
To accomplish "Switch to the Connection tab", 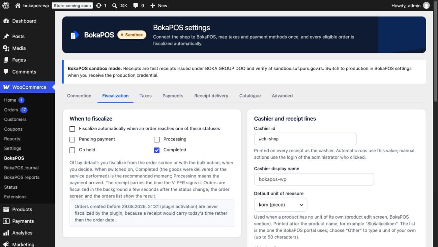I will coord(79,96).
